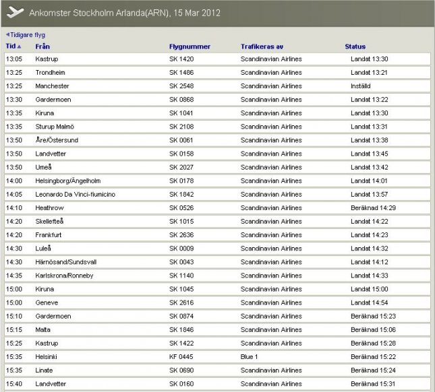Sort by the Flygnummer column header
Screen dimensions: 435x392
click(190, 47)
